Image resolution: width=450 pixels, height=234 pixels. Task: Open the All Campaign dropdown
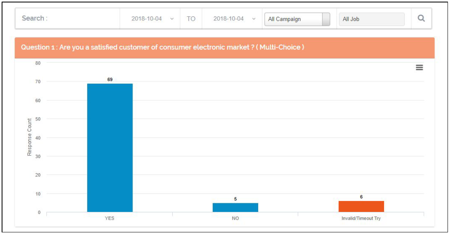click(297, 19)
